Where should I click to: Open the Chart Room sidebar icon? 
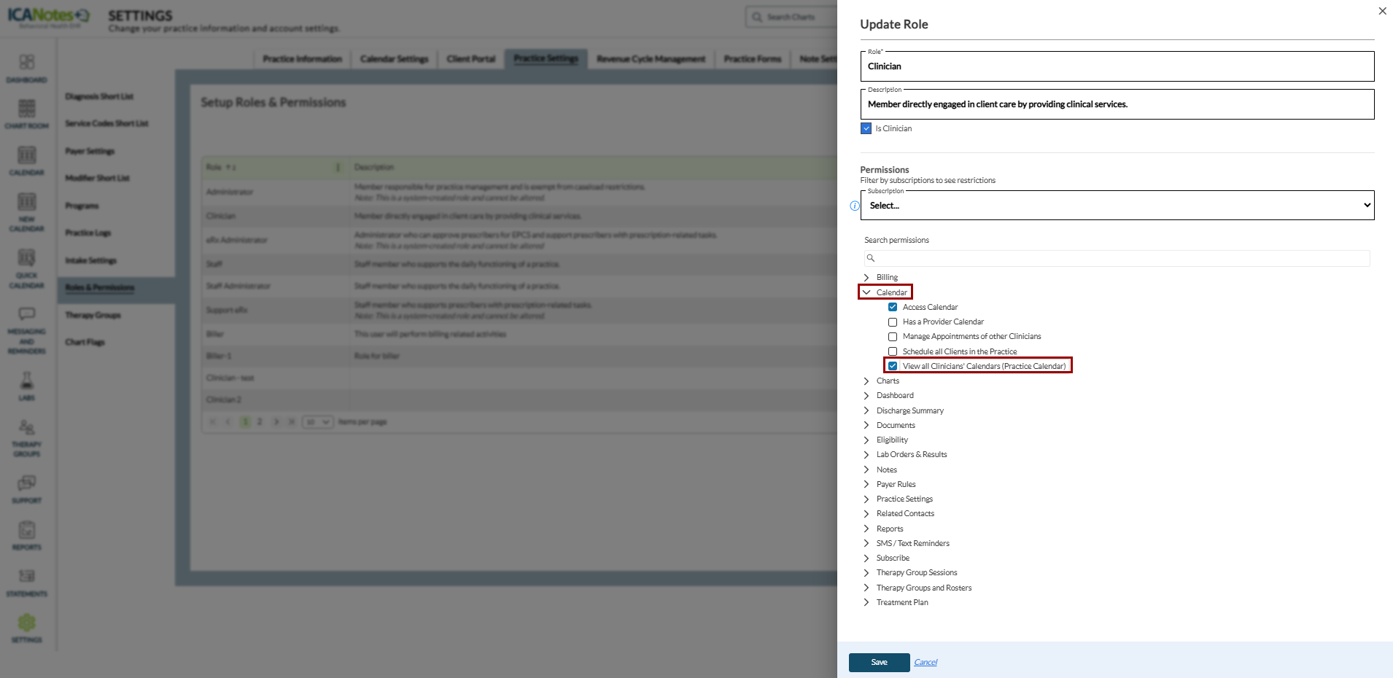(27, 114)
